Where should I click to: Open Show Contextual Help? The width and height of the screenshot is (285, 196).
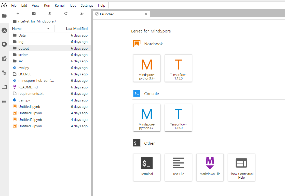[x=241, y=167]
